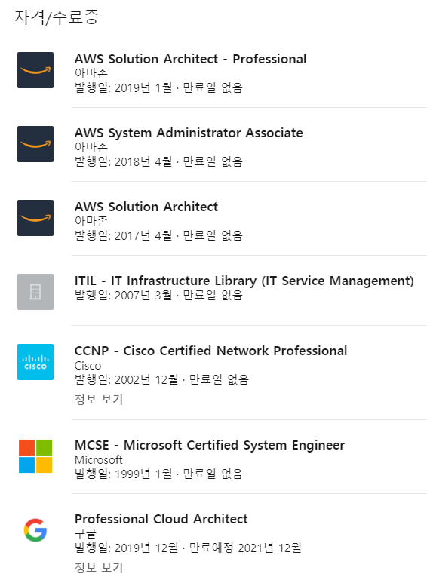Click the issue date 발행일: 2007년 3월
427x583 pixels.
[x=124, y=295]
